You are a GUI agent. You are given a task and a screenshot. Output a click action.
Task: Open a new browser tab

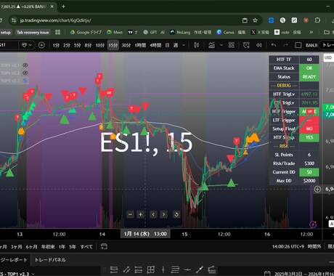pos(63,7)
